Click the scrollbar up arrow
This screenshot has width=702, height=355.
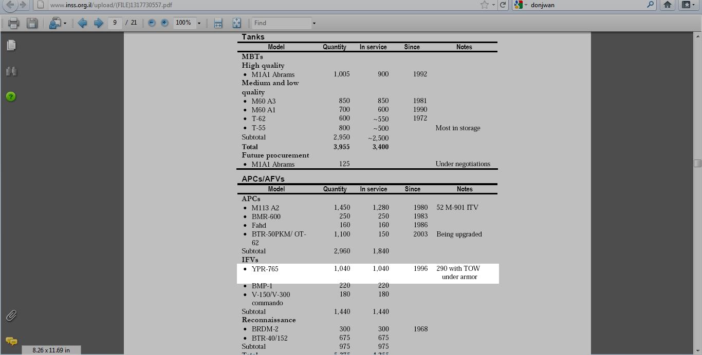697,36
